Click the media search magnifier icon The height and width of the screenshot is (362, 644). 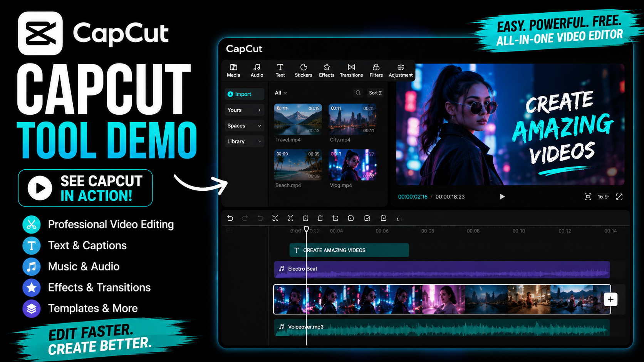click(x=358, y=93)
